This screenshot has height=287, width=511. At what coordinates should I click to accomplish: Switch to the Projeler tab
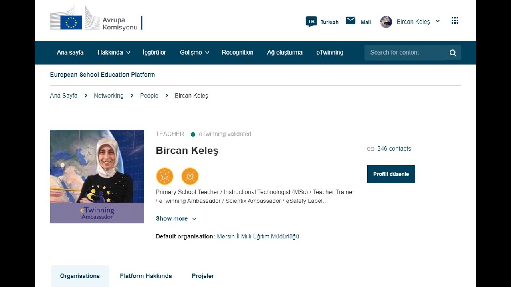coord(203,276)
